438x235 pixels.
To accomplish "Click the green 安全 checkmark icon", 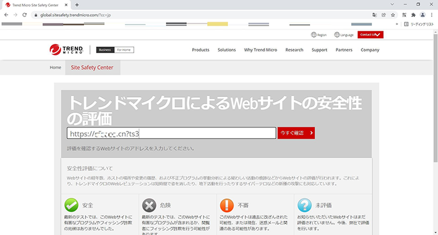I will click(71, 205).
